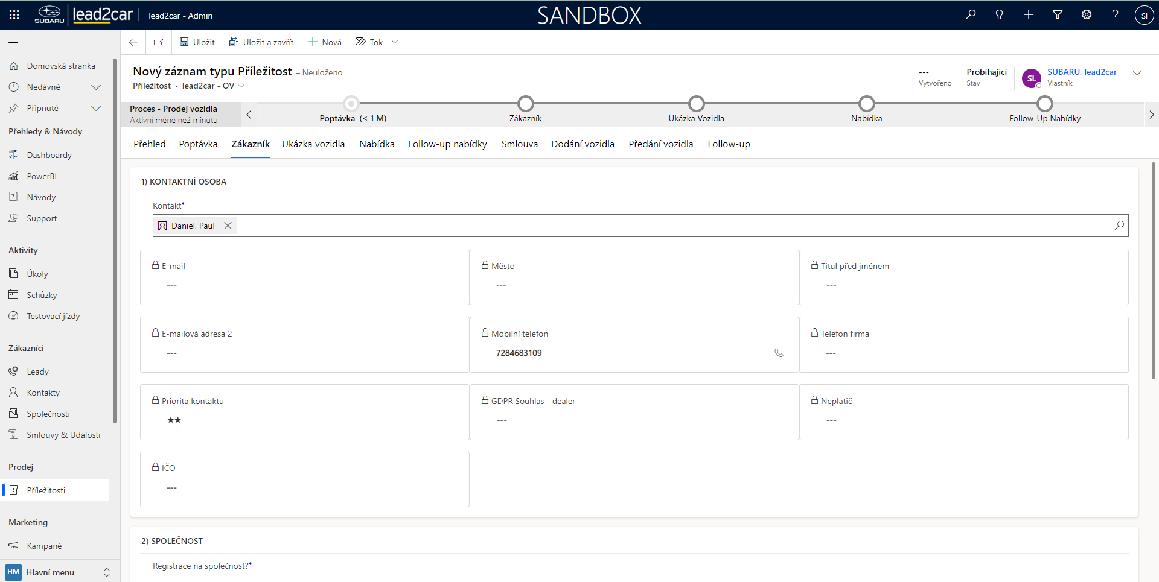Click the Uložit a zavřít button
The image size is (1159, 582).
point(261,42)
